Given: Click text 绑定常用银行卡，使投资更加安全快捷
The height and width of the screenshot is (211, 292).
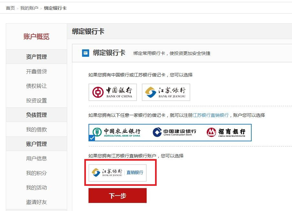Looking at the screenshot, I should point(172,54).
